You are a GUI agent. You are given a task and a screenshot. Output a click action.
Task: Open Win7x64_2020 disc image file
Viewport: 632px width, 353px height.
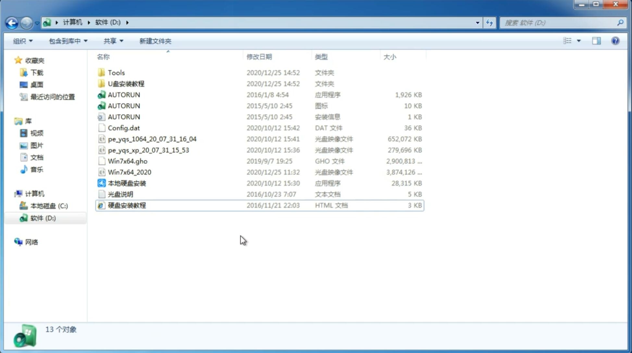pos(129,172)
